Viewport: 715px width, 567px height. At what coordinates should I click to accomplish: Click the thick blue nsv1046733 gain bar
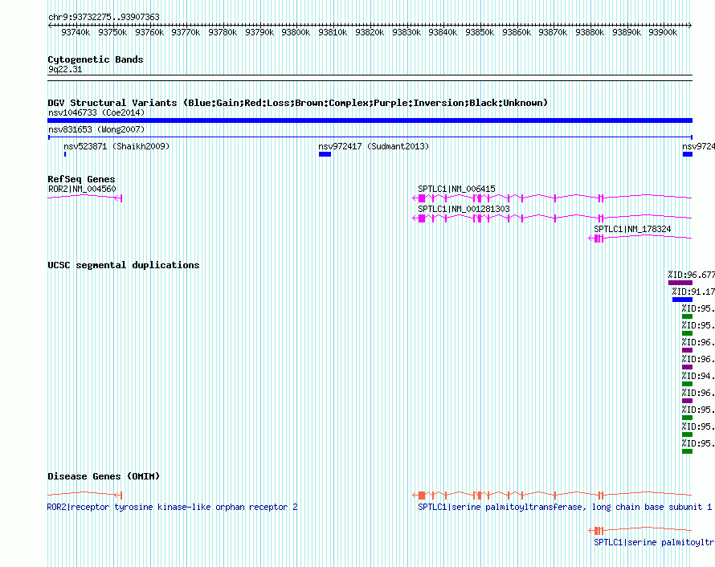pyautogui.click(x=370, y=120)
